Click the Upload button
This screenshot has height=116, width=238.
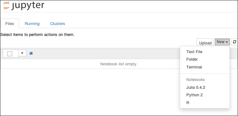pyautogui.click(x=205, y=42)
